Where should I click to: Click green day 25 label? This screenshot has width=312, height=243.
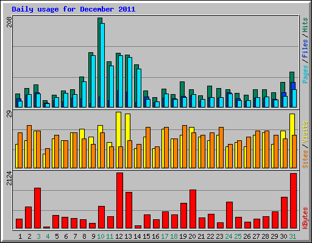point(238,236)
